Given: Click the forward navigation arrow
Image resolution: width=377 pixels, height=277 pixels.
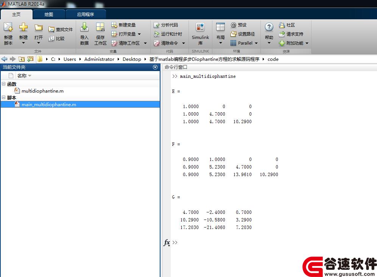Looking at the screenshot, I should (13, 59).
